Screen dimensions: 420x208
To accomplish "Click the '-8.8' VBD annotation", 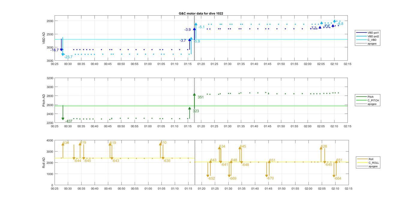I will pyautogui.click(x=340, y=24).
